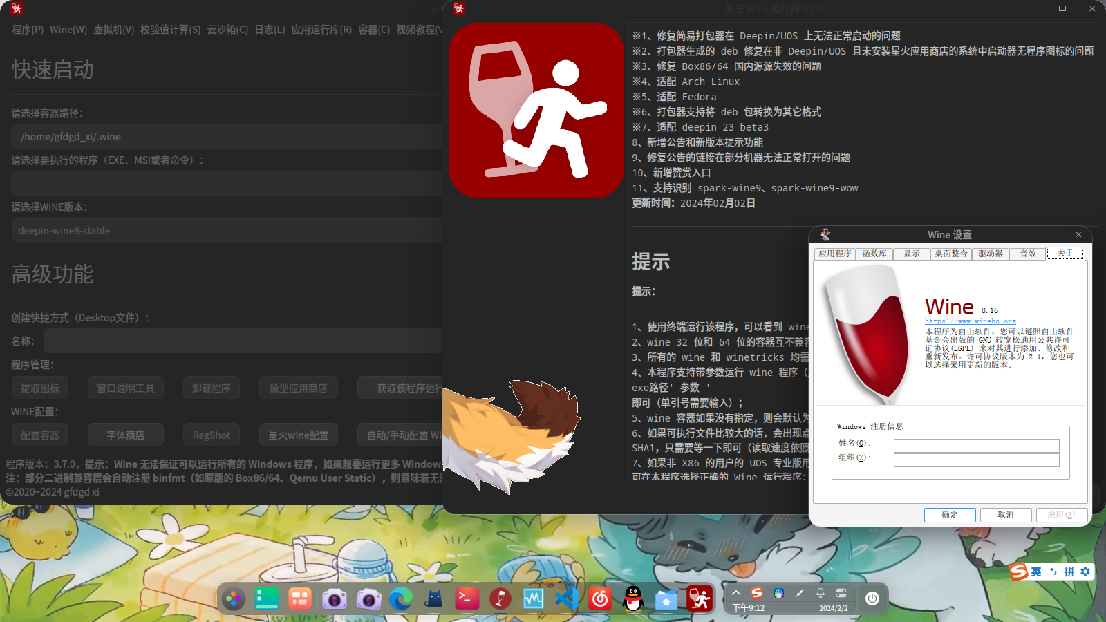Switch to the 音效 tab in Wine 设置
1106x622 pixels.
pos(1028,254)
